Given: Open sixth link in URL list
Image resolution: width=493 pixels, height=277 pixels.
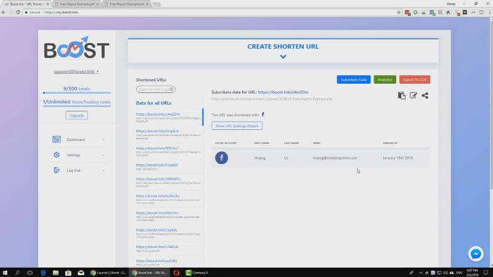Looking at the screenshot, I should [x=158, y=196].
